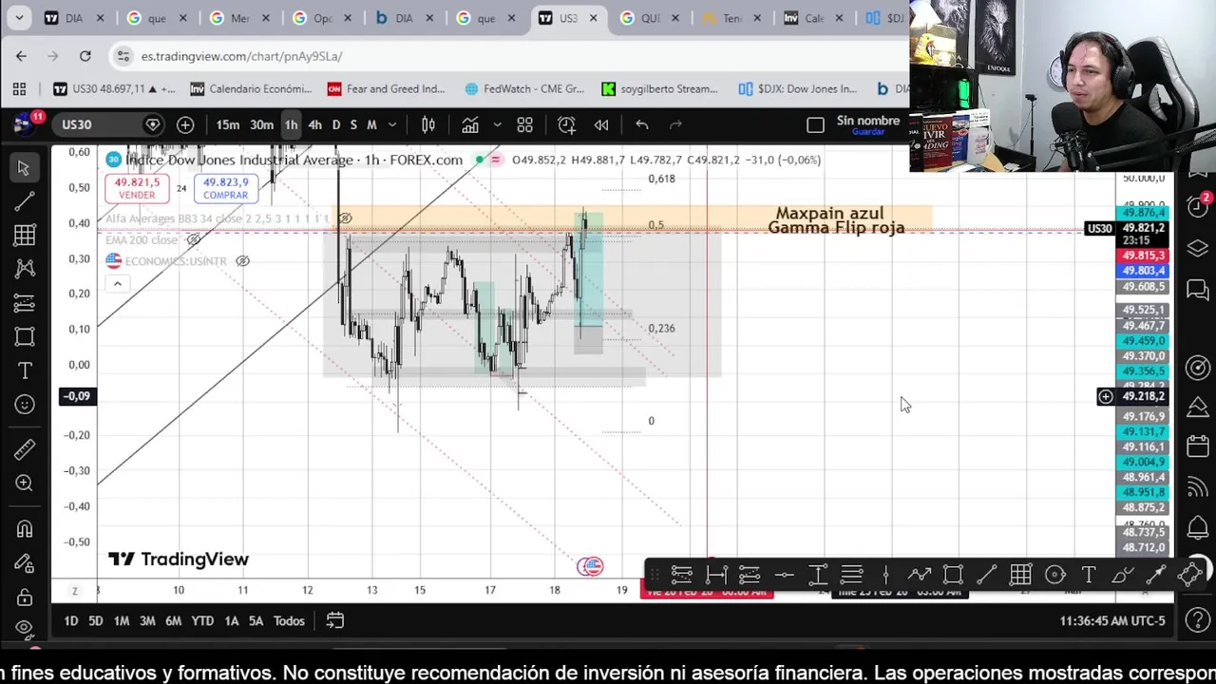Toggle hide all drawings eye icon
Screen dimensions: 1216x684
coord(24,629)
